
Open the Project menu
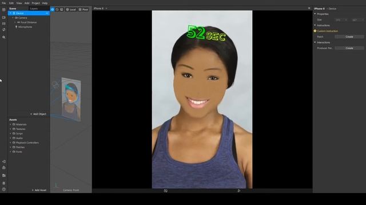pos(35,3)
